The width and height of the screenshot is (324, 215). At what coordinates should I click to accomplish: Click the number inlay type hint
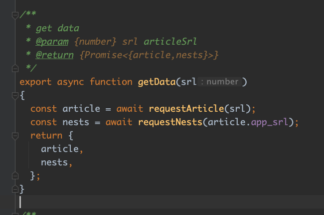click(x=219, y=81)
